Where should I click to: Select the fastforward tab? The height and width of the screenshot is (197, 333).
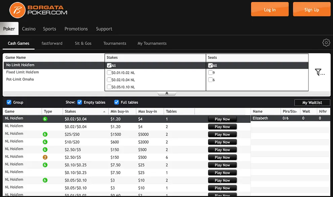(52, 43)
